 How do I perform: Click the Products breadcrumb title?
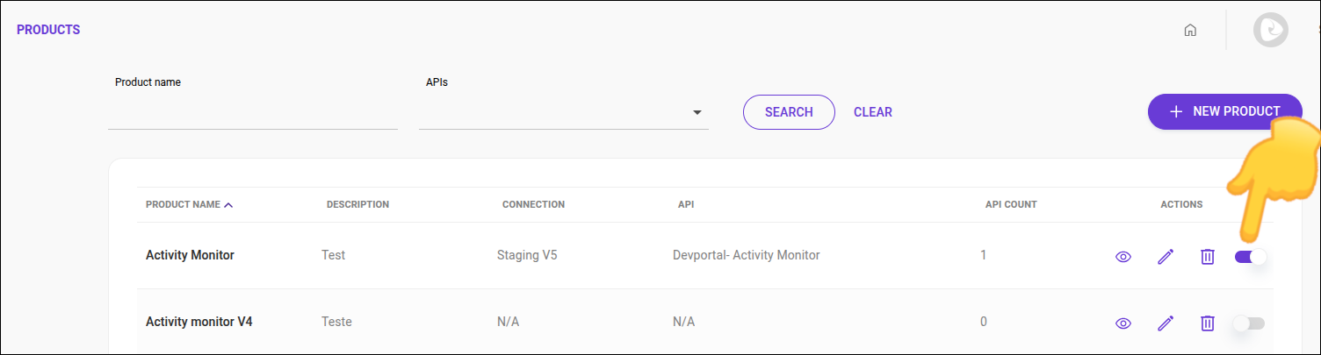coord(48,30)
